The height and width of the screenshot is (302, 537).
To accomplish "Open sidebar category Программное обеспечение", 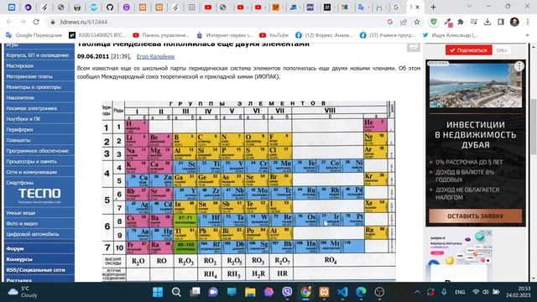I will pos(38,151).
